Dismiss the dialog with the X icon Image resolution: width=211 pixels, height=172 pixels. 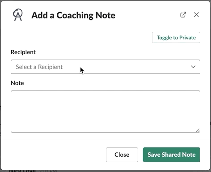[196, 15]
